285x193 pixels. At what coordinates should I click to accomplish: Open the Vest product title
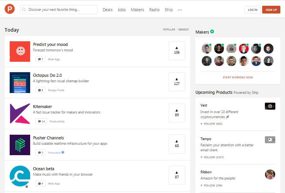click(x=204, y=105)
